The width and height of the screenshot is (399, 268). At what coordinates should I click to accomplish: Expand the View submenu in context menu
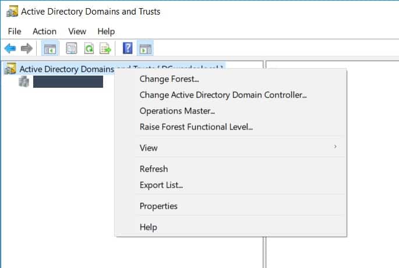(149, 148)
